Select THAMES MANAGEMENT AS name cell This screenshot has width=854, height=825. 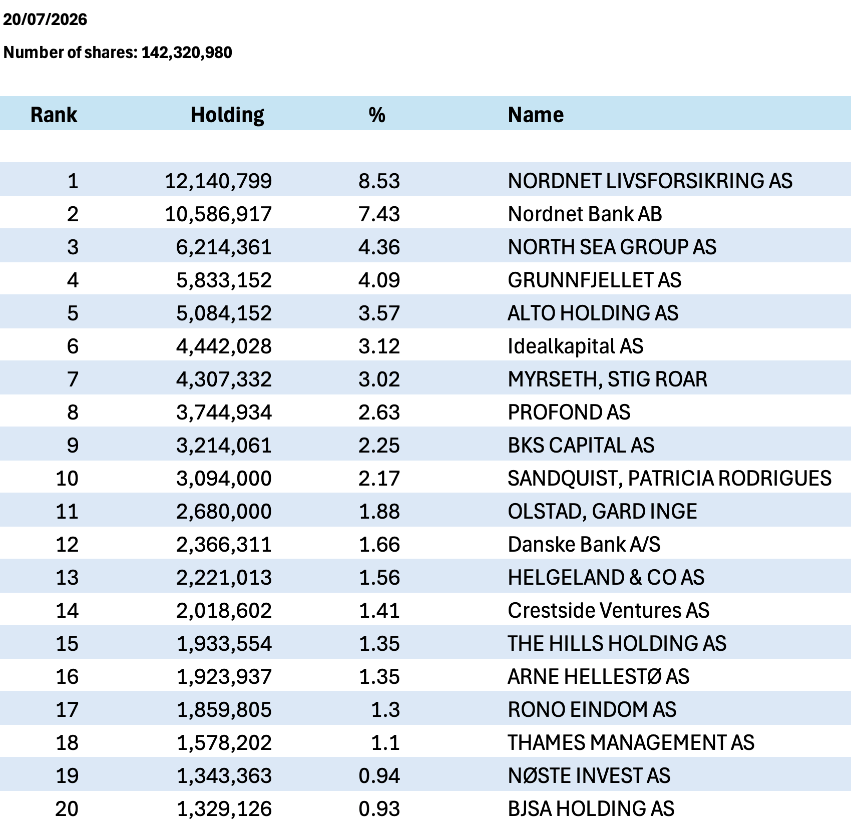click(x=631, y=742)
